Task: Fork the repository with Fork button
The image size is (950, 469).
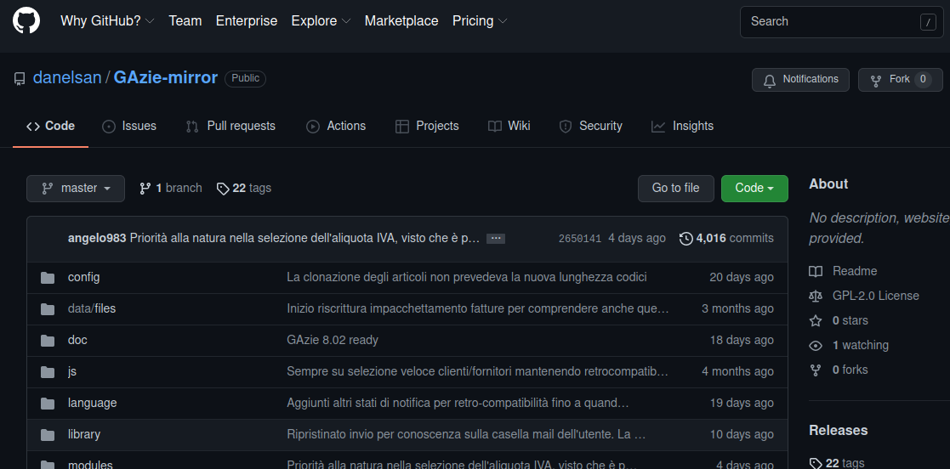Action: click(901, 79)
